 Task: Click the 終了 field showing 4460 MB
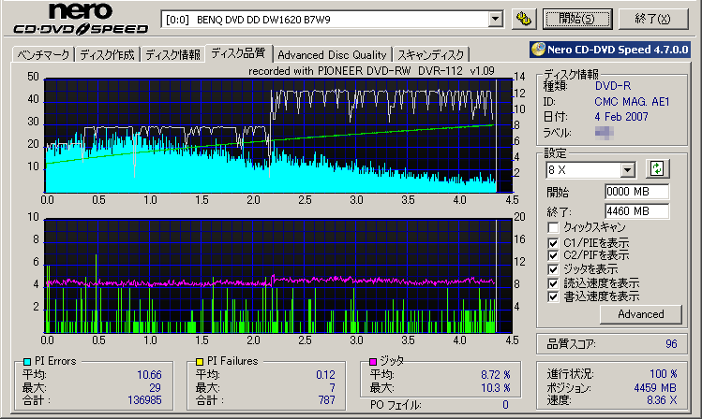click(636, 211)
